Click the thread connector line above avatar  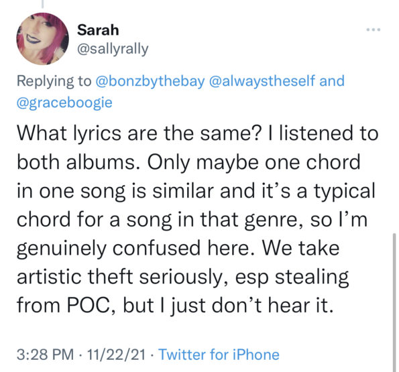(42, 4)
